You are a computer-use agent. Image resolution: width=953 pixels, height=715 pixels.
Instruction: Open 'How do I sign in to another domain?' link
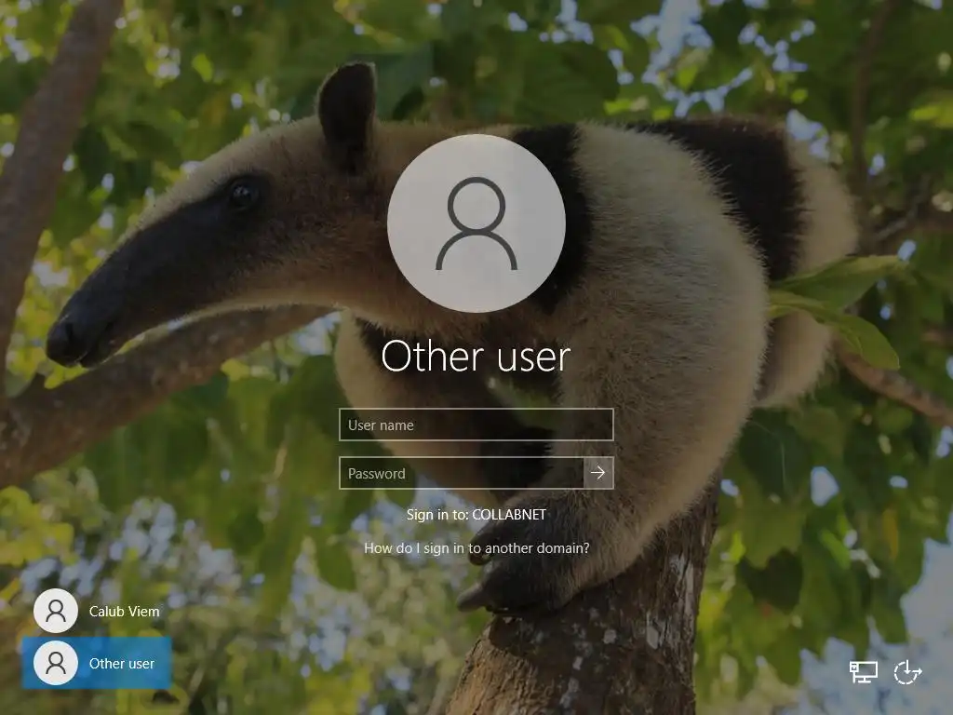[476, 547]
